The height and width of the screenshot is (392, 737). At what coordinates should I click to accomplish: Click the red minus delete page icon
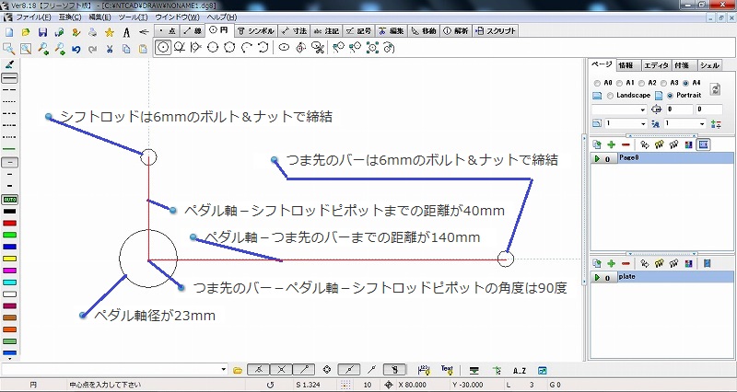pos(626,144)
